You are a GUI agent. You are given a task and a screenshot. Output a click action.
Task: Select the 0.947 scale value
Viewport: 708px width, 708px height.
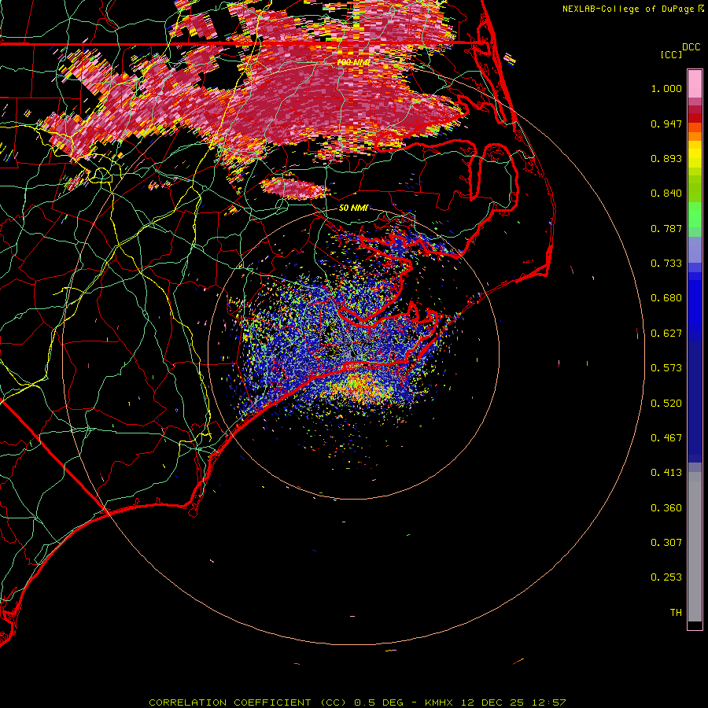click(x=666, y=124)
